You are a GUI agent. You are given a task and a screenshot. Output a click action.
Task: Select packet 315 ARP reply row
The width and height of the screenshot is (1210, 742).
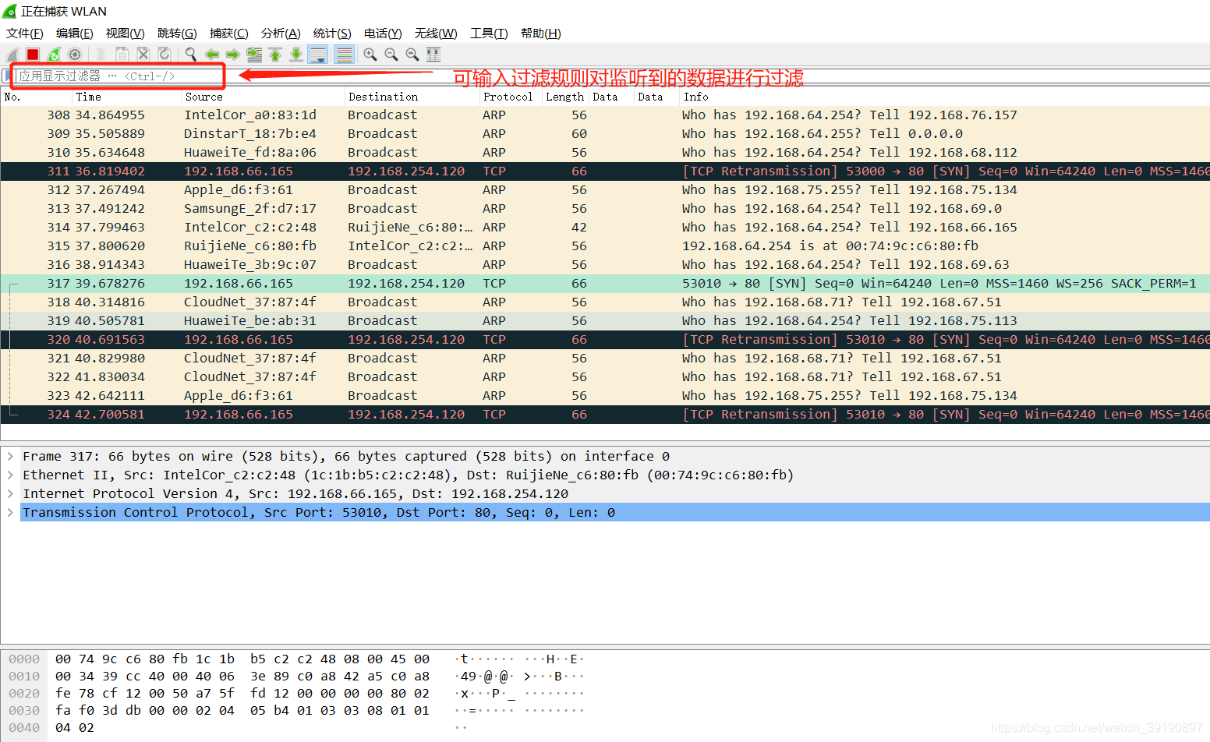tap(605, 246)
